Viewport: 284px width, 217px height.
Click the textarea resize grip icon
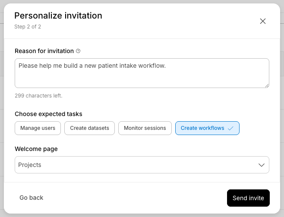pyautogui.click(x=267, y=86)
